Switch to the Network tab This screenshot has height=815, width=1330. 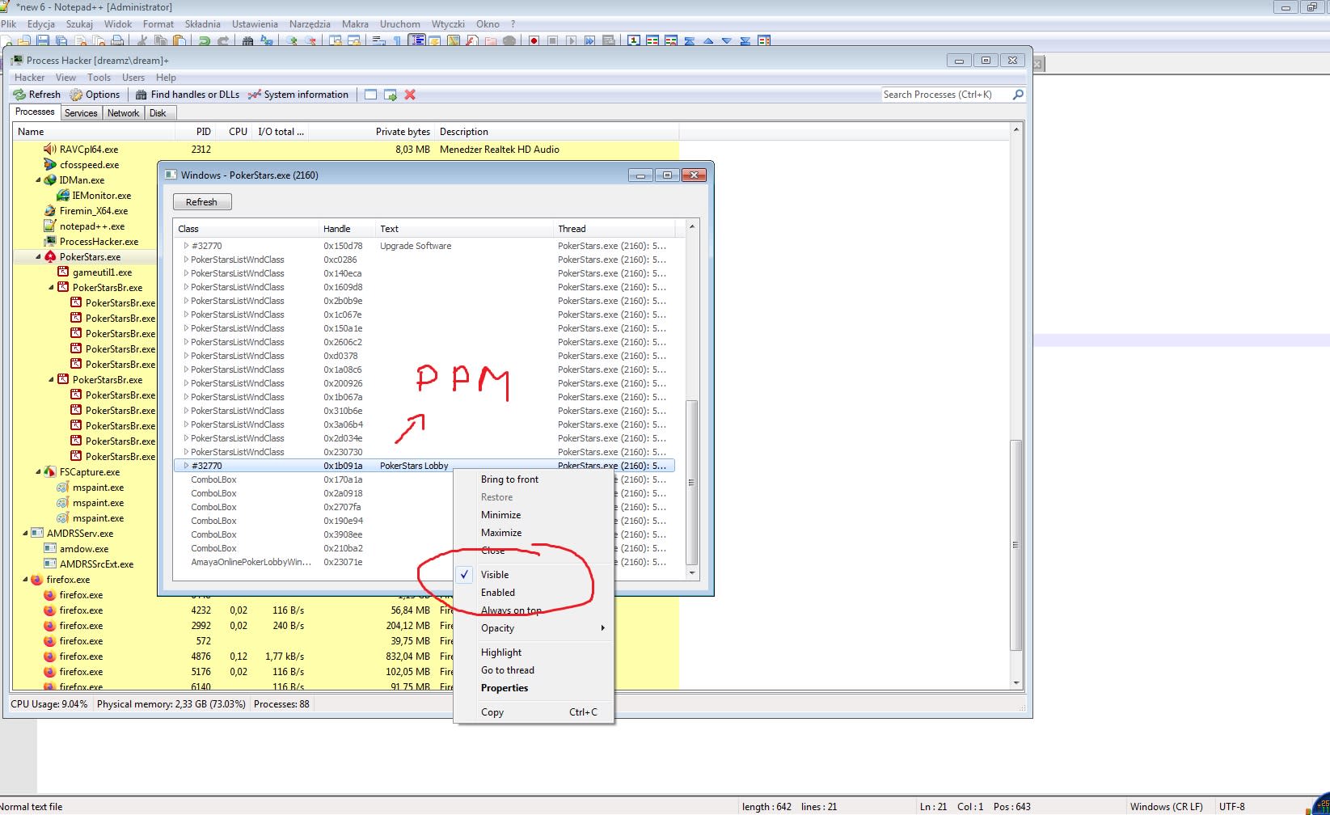pyautogui.click(x=123, y=113)
